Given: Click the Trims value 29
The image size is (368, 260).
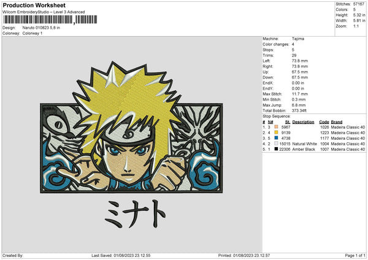Looking at the screenshot, I should click(294, 55).
